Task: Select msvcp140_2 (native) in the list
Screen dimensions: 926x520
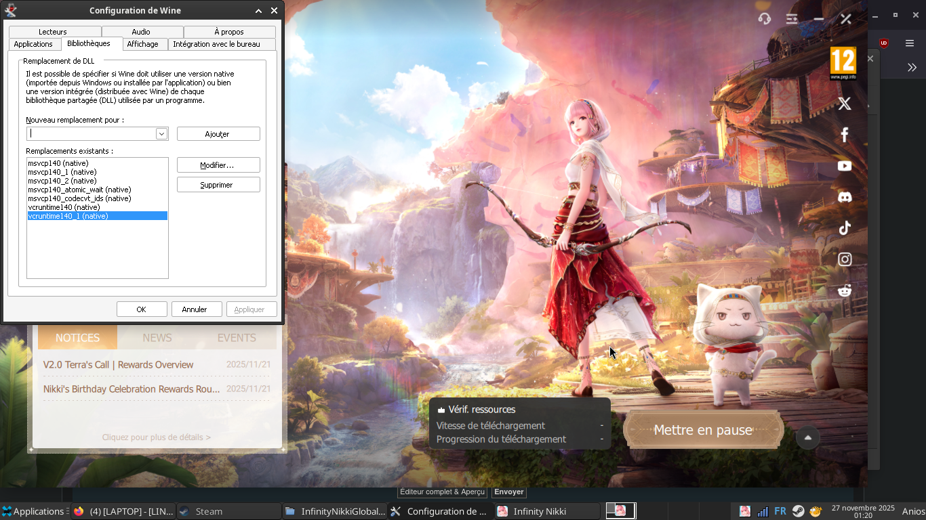Action: tap(97, 181)
